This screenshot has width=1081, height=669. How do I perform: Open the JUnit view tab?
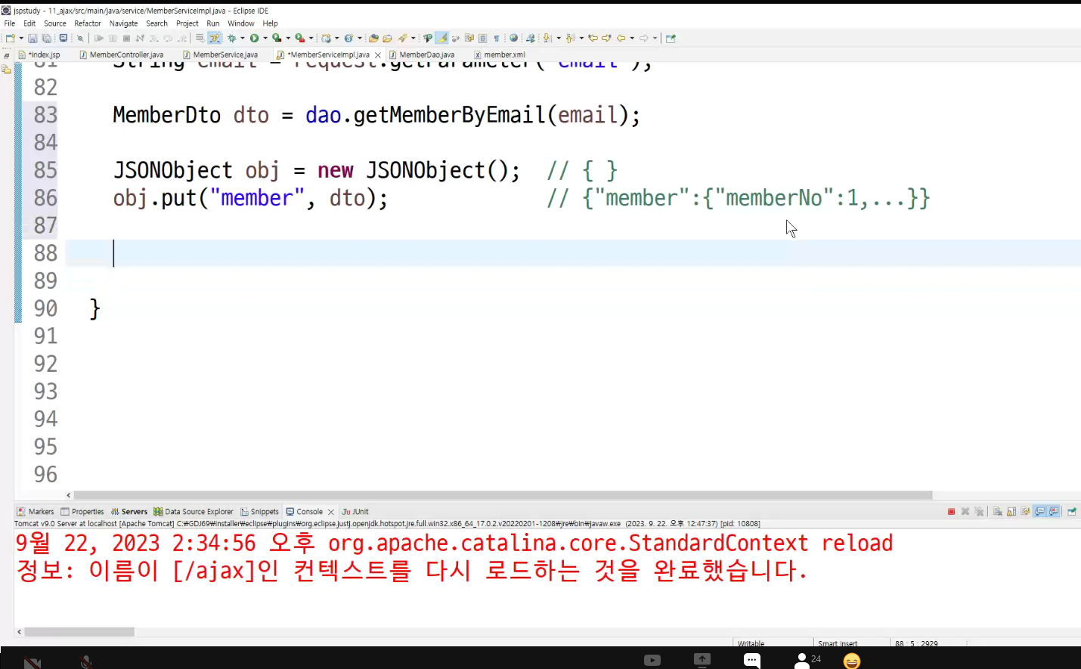point(355,512)
